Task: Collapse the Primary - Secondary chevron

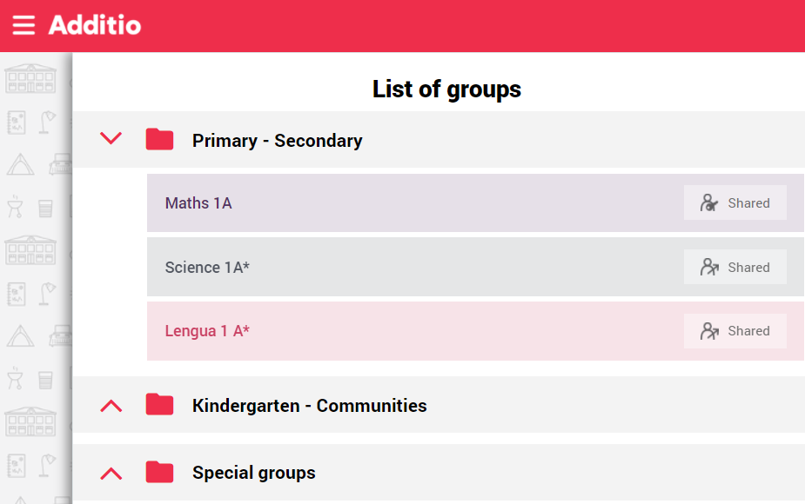Action: (x=111, y=138)
